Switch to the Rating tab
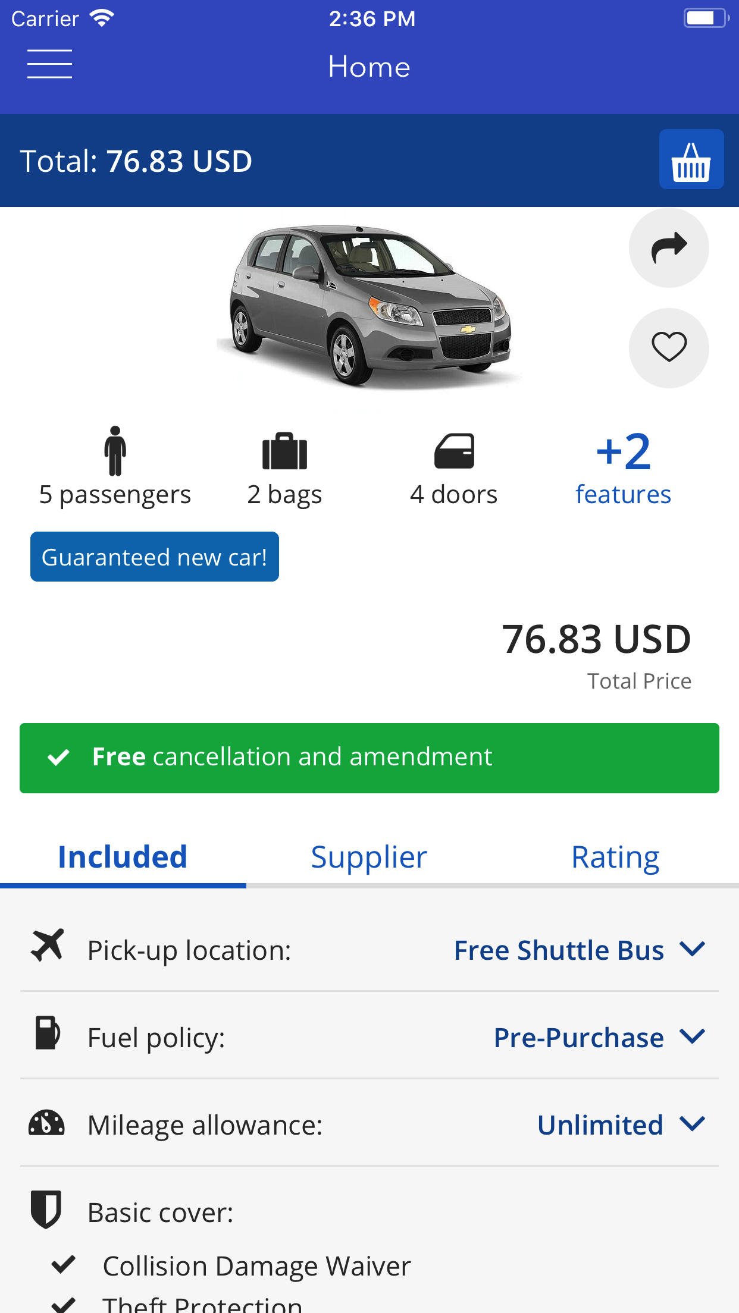739x1313 pixels. tap(615, 857)
